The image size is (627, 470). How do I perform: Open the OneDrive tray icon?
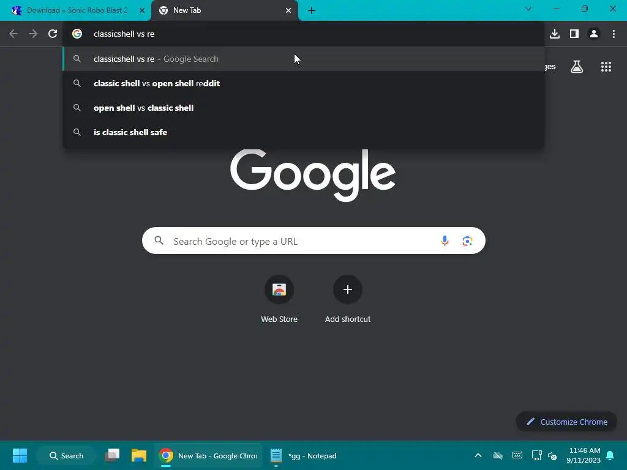tap(497, 455)
